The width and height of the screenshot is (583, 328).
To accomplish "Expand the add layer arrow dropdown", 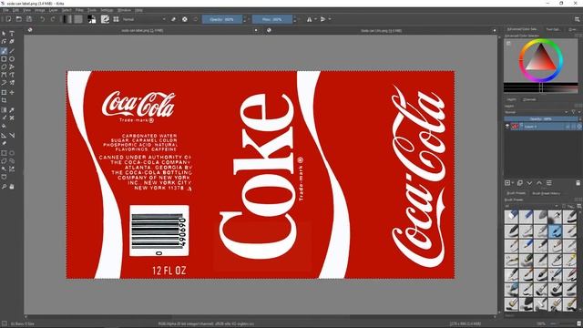I will pos(513,182).
